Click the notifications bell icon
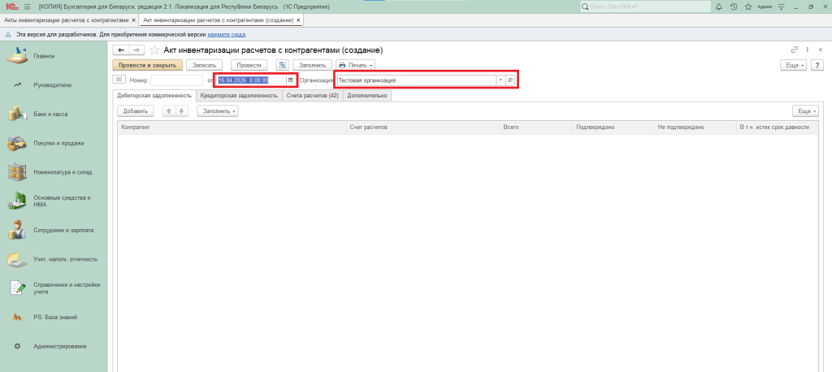This screenshot has height=372, width=832. click(719, 6)
